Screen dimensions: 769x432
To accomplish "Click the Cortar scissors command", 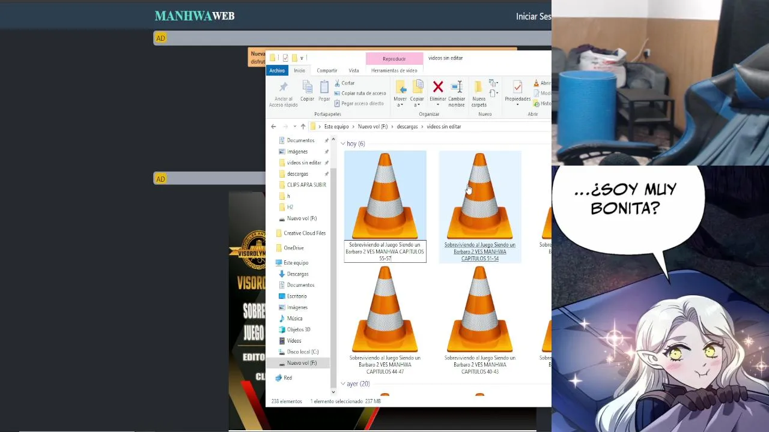I will (345, 83).
